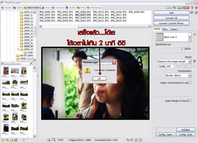Open Reduce the longer length dropdown
The image size is (198, 143).
coord(190,61)
